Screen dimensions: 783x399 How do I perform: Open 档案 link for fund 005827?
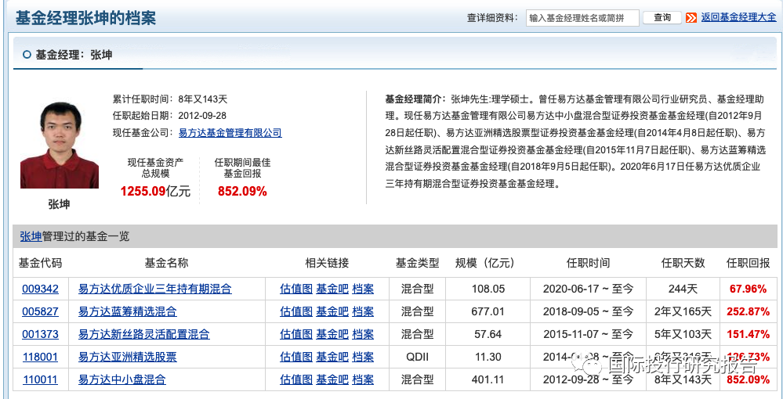click(363, 311)
